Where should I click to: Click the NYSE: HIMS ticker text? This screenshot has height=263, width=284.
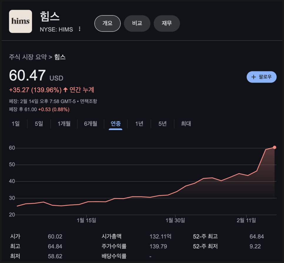pyautogui.click(x=56, y=29)
